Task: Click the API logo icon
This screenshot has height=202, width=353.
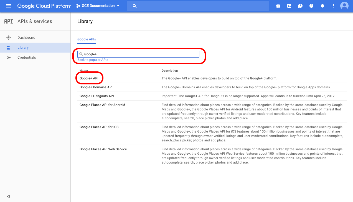Action: pos(9,21)
